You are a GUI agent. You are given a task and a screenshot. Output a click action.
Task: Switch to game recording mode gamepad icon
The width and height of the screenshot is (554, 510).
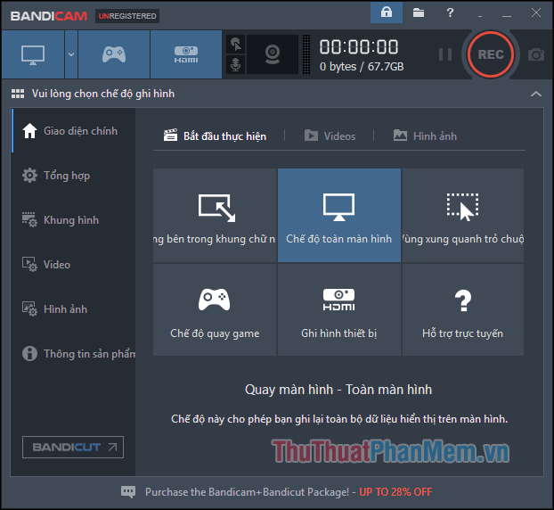pos(114,54)
